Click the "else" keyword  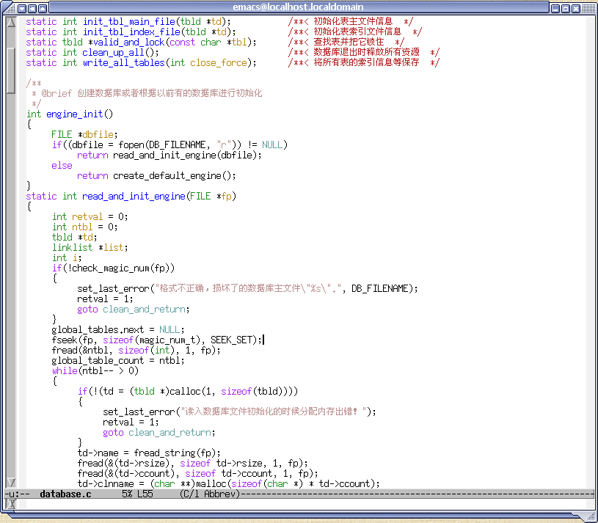[62, 166]
